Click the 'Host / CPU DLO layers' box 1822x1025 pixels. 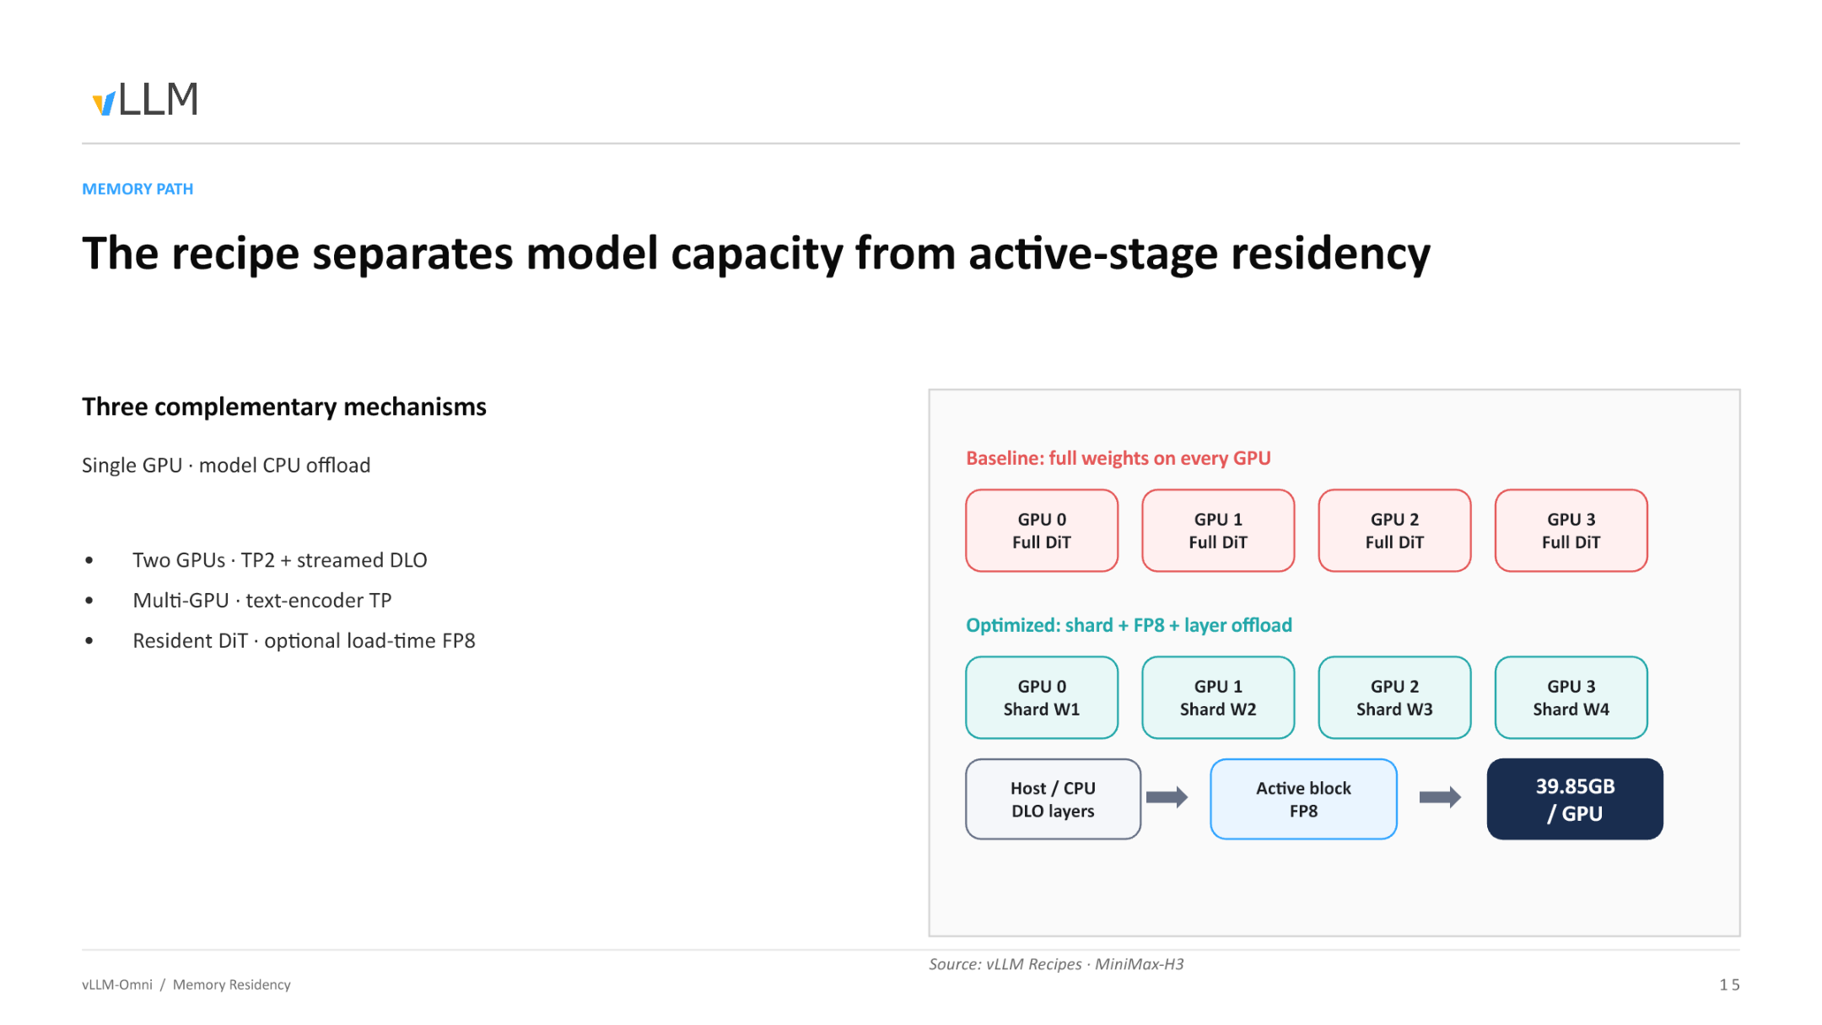click(1053, 799)
